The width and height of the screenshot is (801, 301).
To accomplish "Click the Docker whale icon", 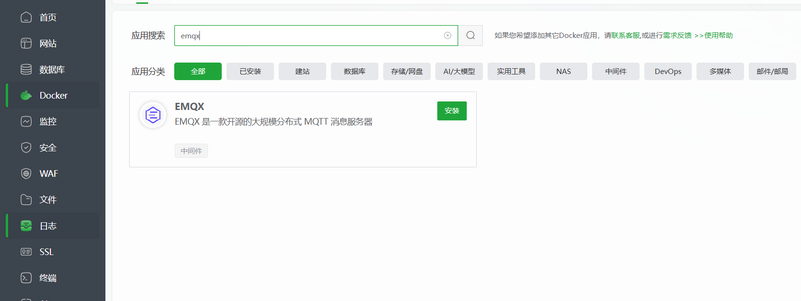I will click(x=26, y=96).
